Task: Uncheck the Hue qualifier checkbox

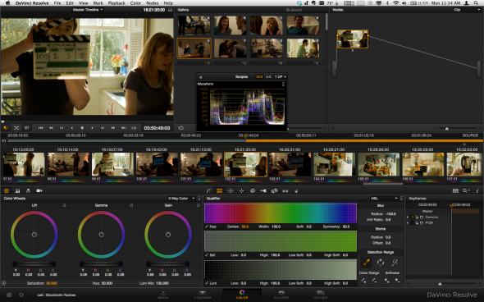Action: pyautogui.click(x=207, y=226)
